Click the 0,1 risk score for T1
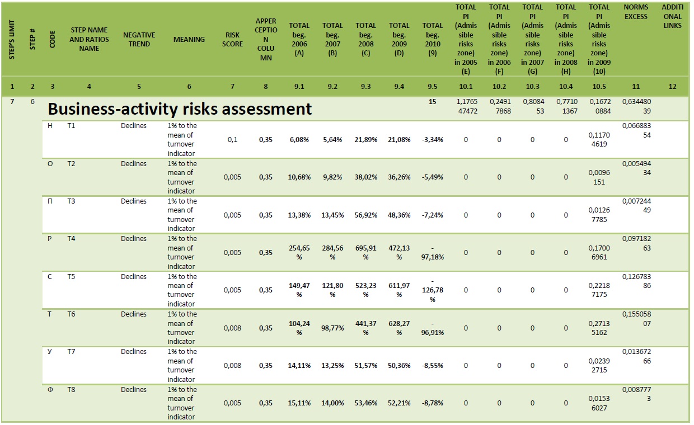The image size is (694, 425). pos(233,140)
